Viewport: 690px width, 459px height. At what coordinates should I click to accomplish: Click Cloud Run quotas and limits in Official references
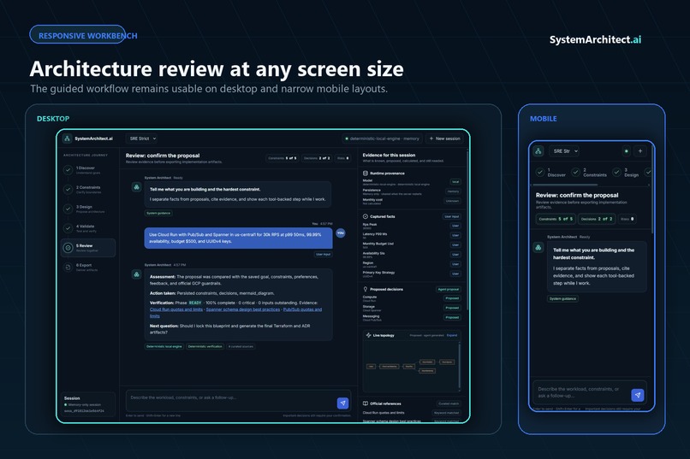[384, 413]
